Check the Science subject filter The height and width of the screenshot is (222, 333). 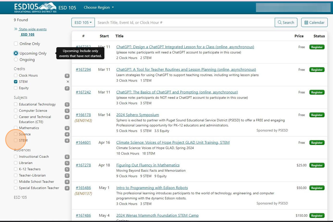(x=16, y=134)
